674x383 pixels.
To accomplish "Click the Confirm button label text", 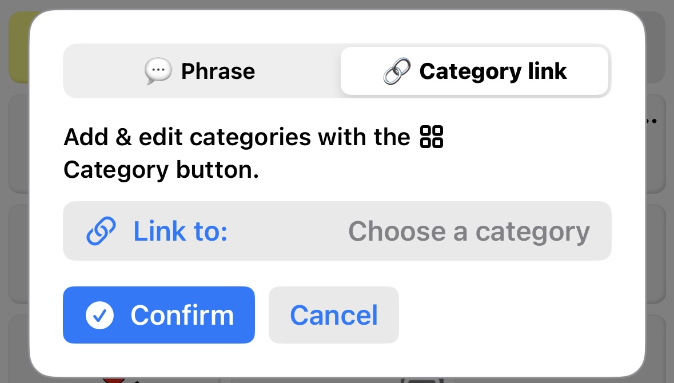I will coord(182,315).
